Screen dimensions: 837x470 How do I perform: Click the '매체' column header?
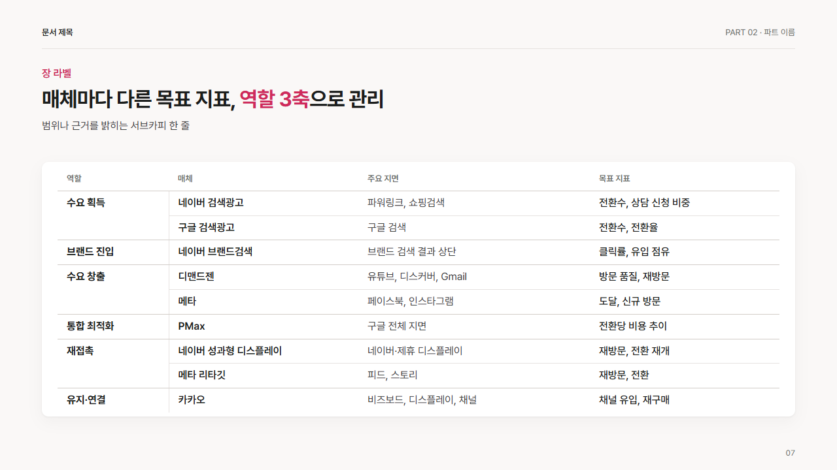point(185,178)
